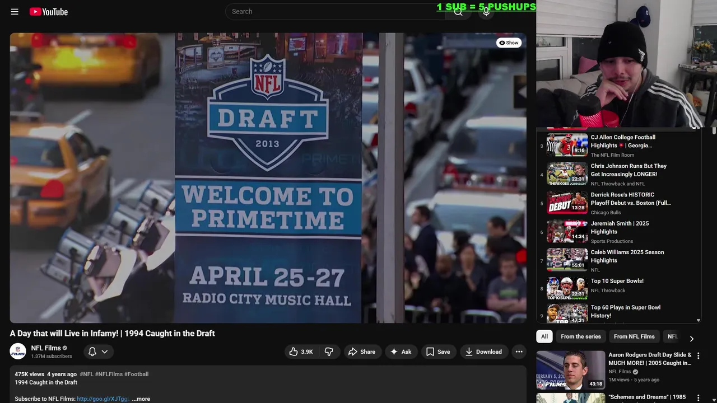Screen dimensions: 717x403
Task: Click the search box
Action: (x=335, y=12)
